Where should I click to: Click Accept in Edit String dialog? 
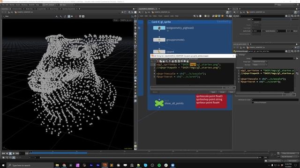click(x=222, y=92)
